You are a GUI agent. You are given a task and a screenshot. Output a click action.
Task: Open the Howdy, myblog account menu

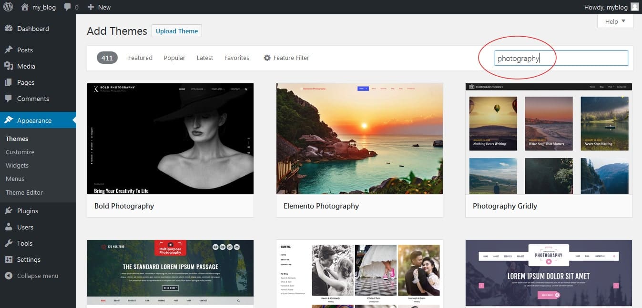pos(606,7)
